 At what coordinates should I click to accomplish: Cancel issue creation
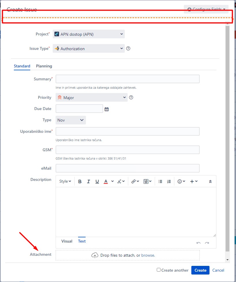[218, 270]
